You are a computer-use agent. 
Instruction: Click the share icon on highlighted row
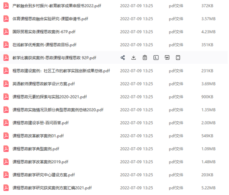[123, 58]
